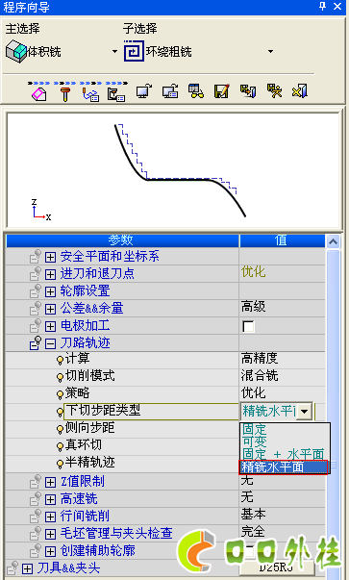This screenshot has width=349, height=580.
Task: Click the monitor with table preview icon
Action: [170, 91]
